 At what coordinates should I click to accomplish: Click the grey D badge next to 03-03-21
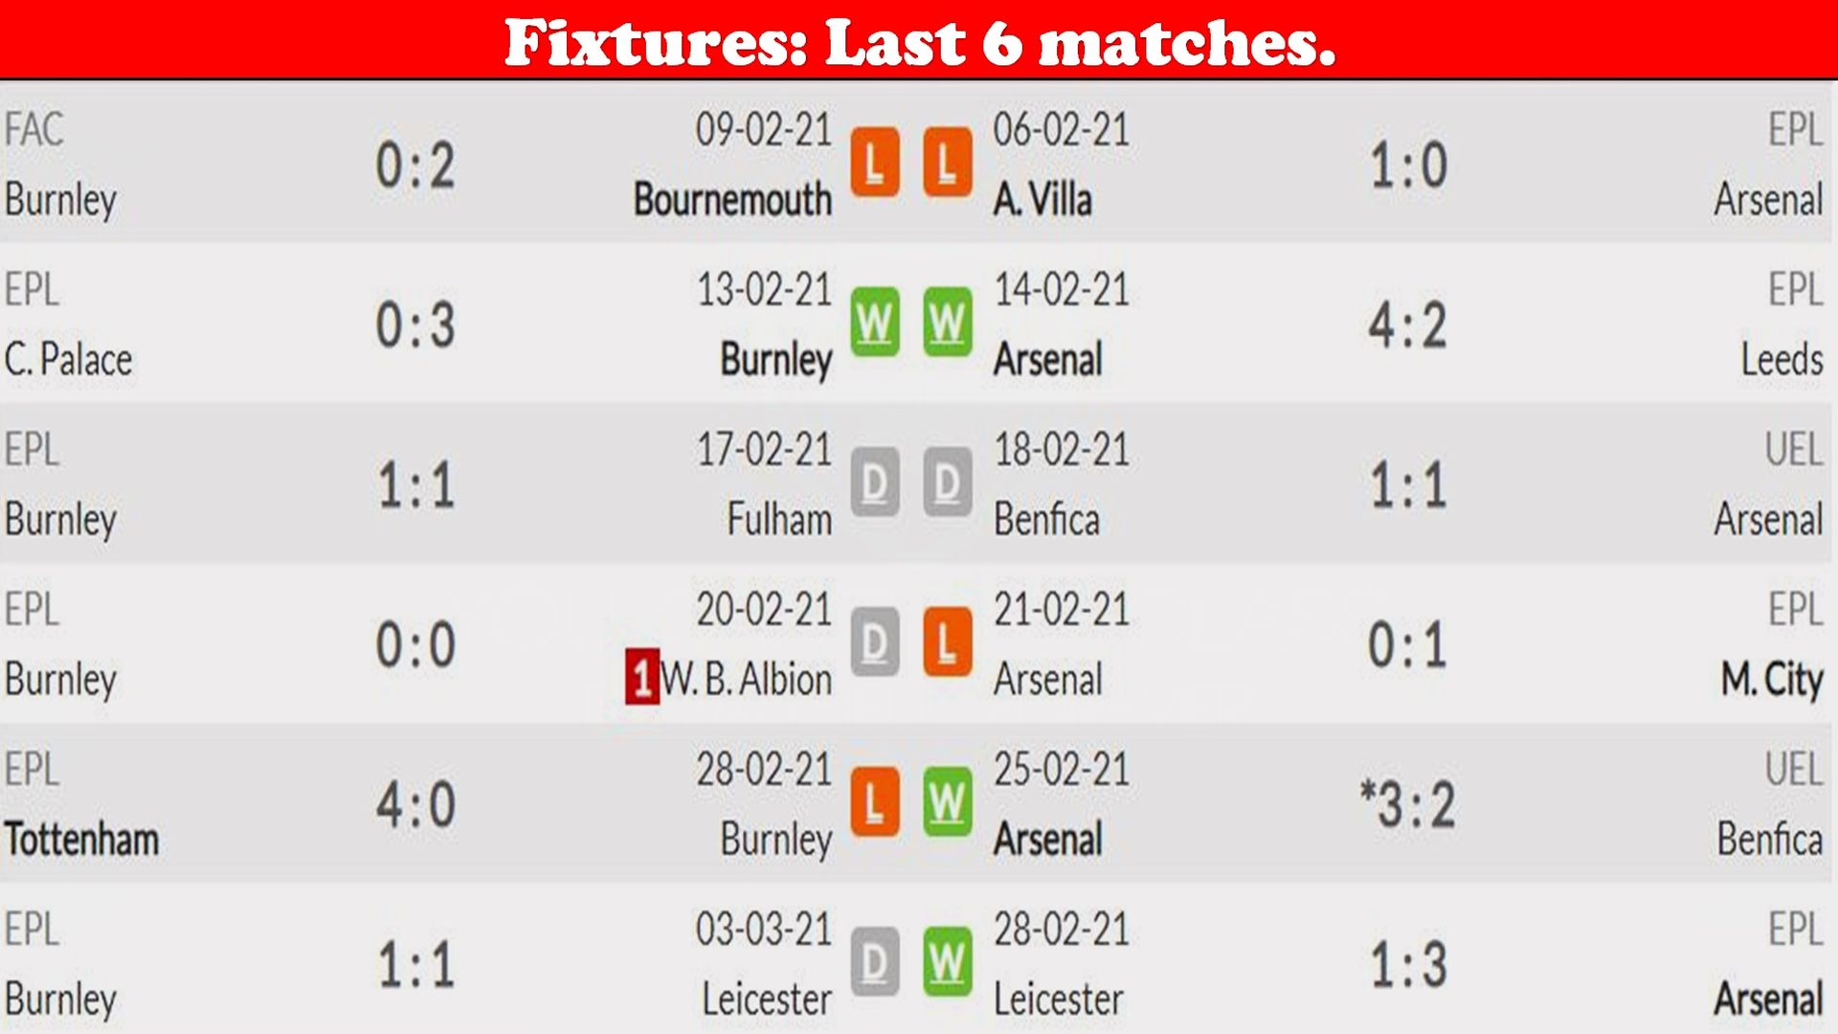click(x=875, y=961)
